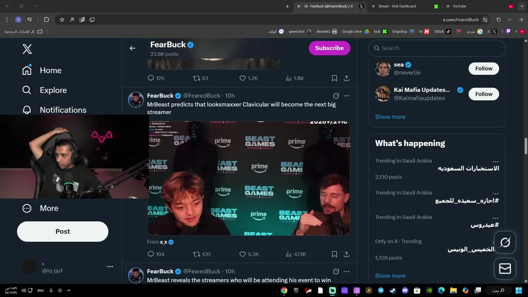Reply to the post with 125 replies
Screen dimensions: 528x297
156,78
